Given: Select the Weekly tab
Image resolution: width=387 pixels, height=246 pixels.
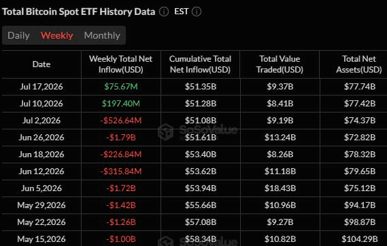Looking at the screenshot, I should coord(56,35).
